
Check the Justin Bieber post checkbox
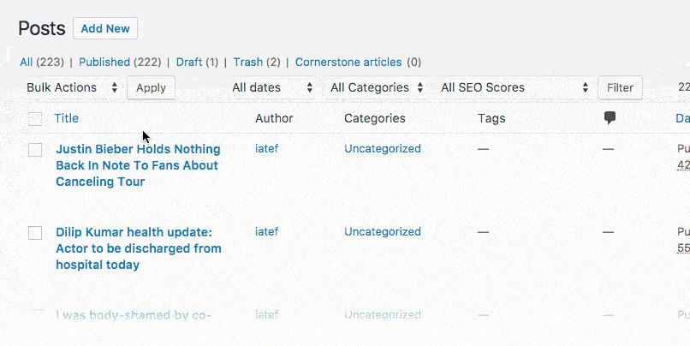pyautogui.click(x=35, y=150)
